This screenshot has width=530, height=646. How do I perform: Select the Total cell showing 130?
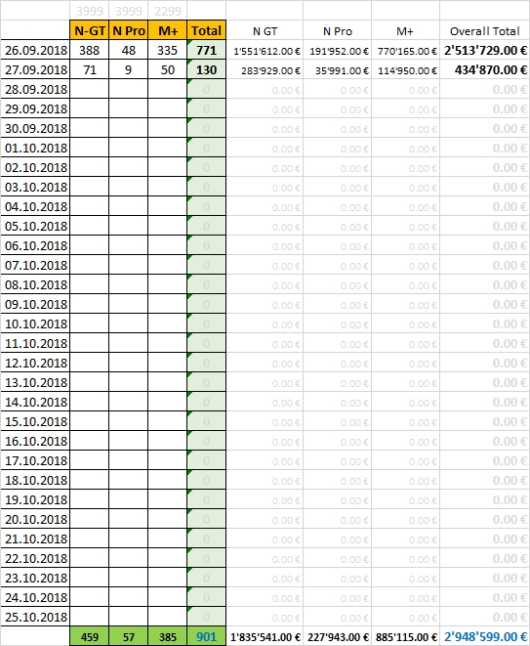click(x=207, y=69)
